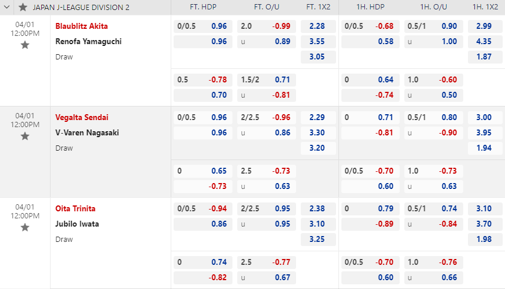Select Oita match 1H draw odds 1.98
The image size is (505, 289).
[x=485, y=239]
